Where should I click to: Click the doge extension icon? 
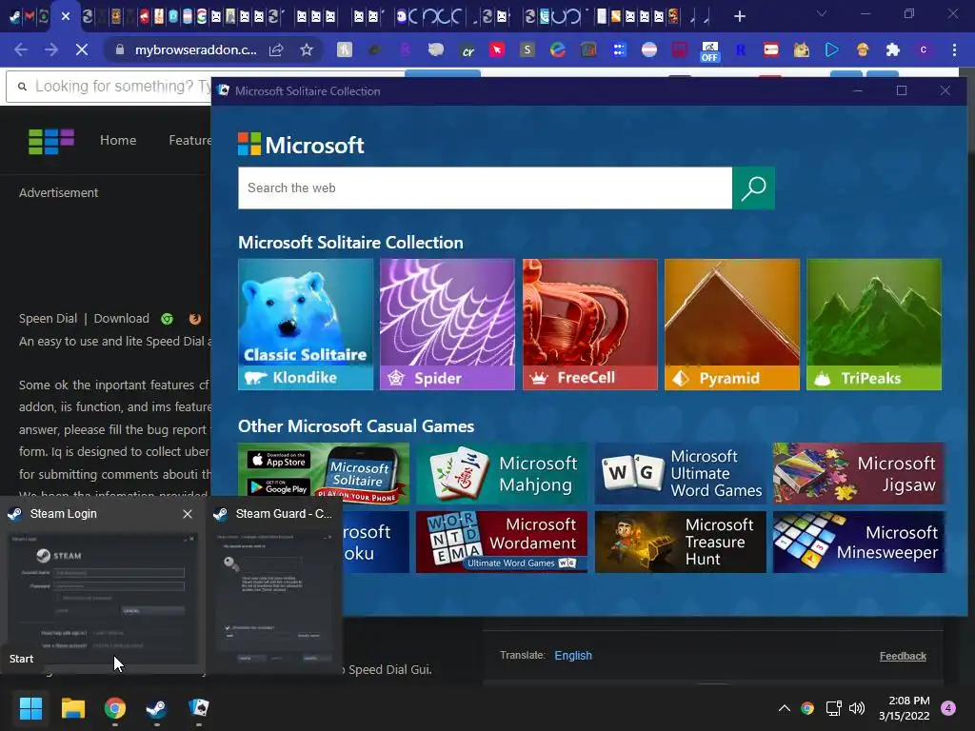(801, 49)
